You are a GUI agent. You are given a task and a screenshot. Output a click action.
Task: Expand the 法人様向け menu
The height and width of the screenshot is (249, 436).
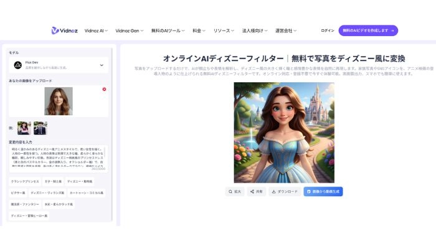pyautogui.click(x=255, y=31)
